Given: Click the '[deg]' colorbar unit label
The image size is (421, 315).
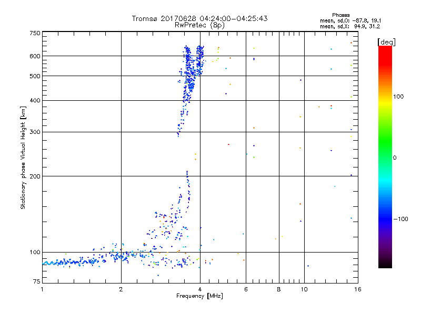Looking at the screenshot, I should 386,42.
